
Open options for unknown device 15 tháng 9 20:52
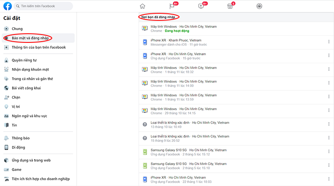tap(329, 138)
